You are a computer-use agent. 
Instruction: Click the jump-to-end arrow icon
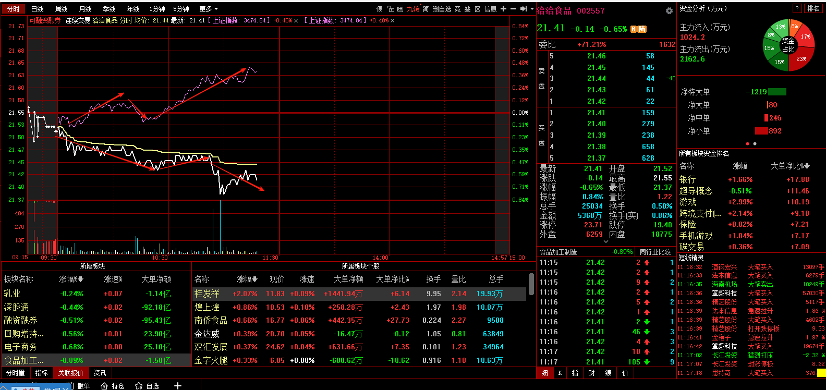[524, 9]
